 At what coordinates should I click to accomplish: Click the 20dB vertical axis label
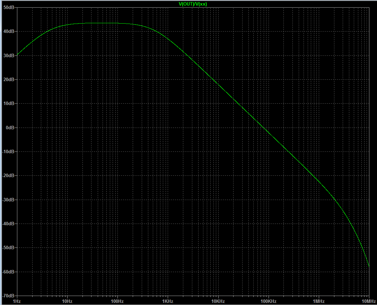(x=9, y=80)
